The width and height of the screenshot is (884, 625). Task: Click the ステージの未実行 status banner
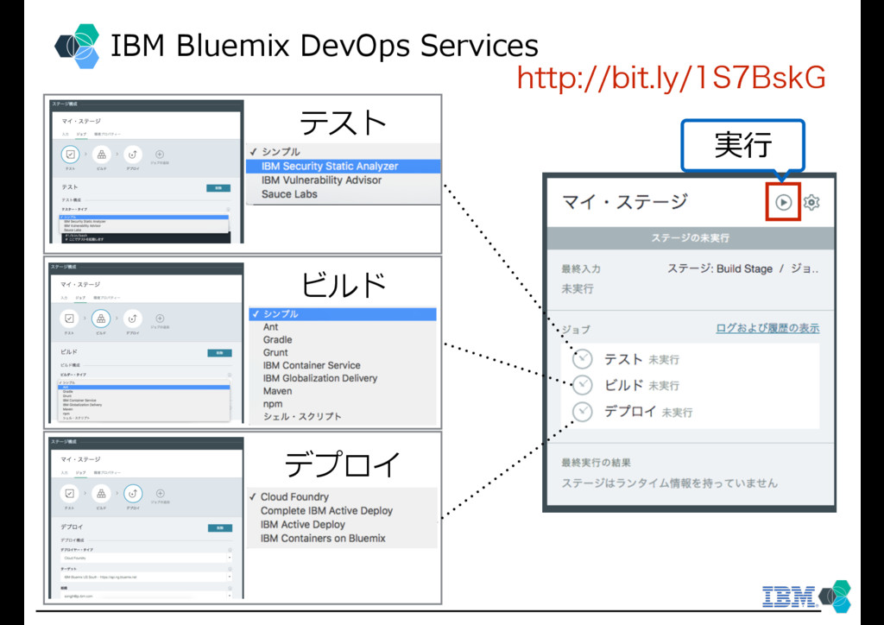pyautogui.click(x=690, y=237)
